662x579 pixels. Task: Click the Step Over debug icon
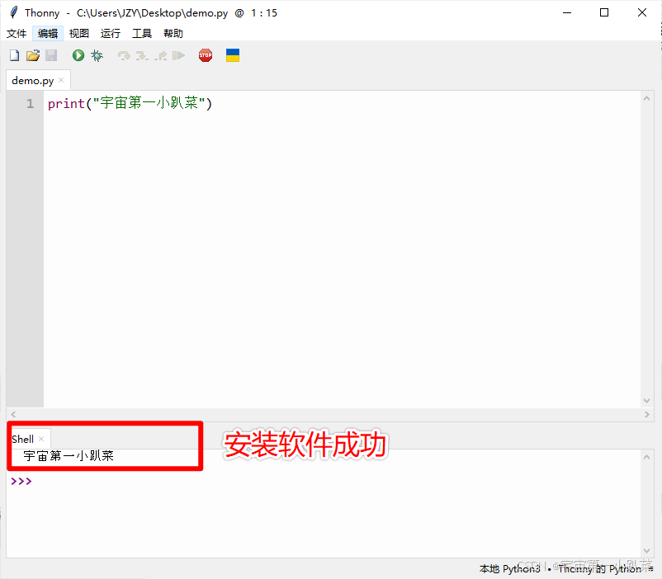[123, 54]
